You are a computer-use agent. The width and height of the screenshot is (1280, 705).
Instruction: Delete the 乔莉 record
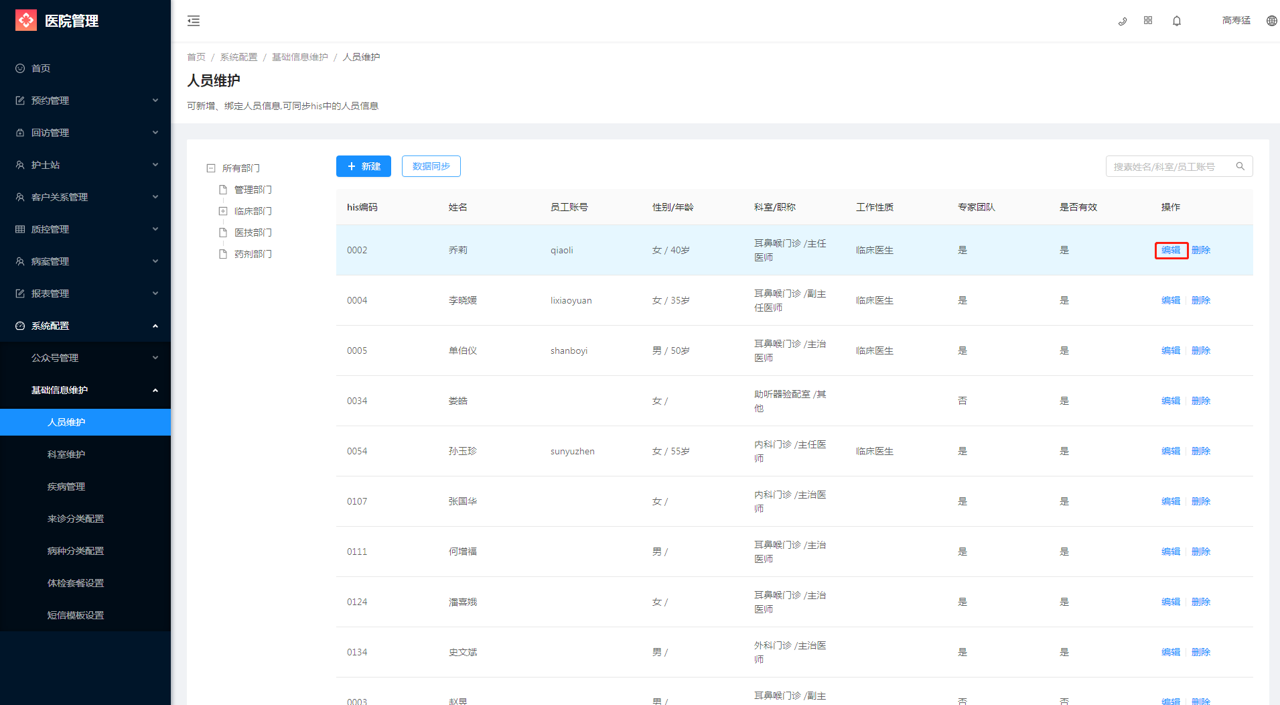1201,250
